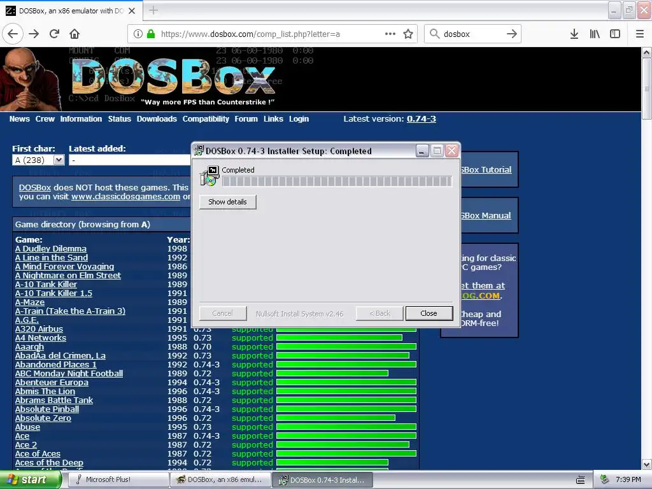Image resolution: width=652 pixels, height=489 pixels.
Task: Close the DOSBox browser tab
Action: [132, 11]
